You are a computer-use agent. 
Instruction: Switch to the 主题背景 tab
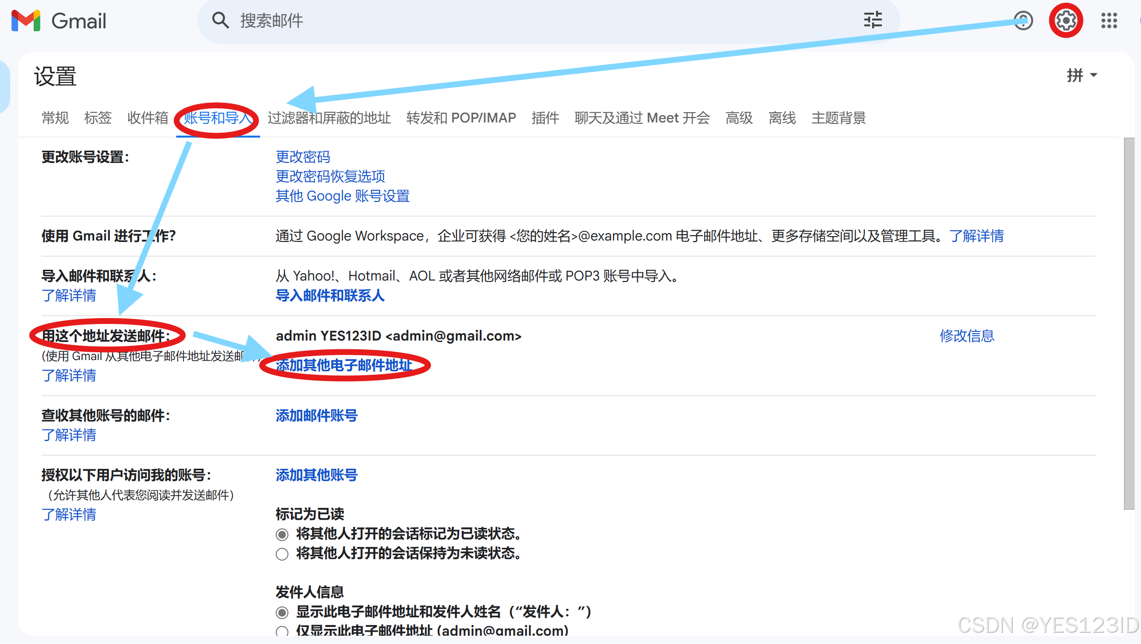coord(838,118)
